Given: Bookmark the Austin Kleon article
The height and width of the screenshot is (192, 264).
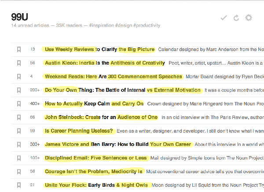Looking at the screenshot, I should click(19, 63).
